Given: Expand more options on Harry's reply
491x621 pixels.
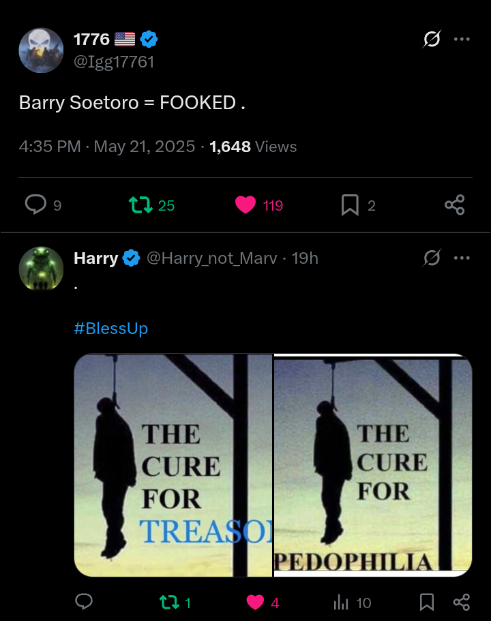Looking at the screenshot, I should pyautogui.click(x=462, y=258).
